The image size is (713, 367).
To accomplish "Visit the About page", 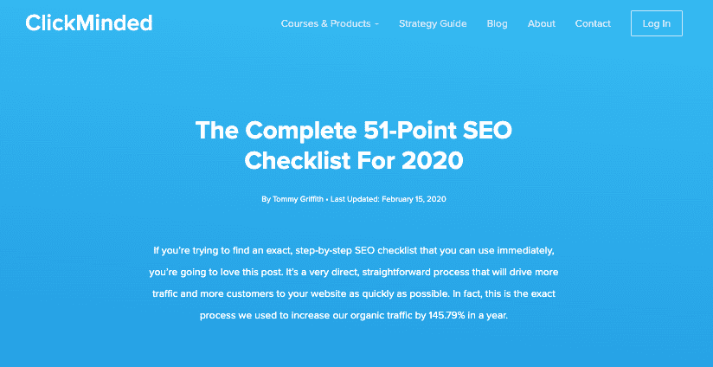I will click(x=541, y=23).
